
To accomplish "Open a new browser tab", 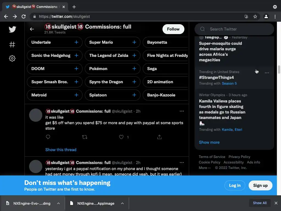I will [x=74, y=7].
